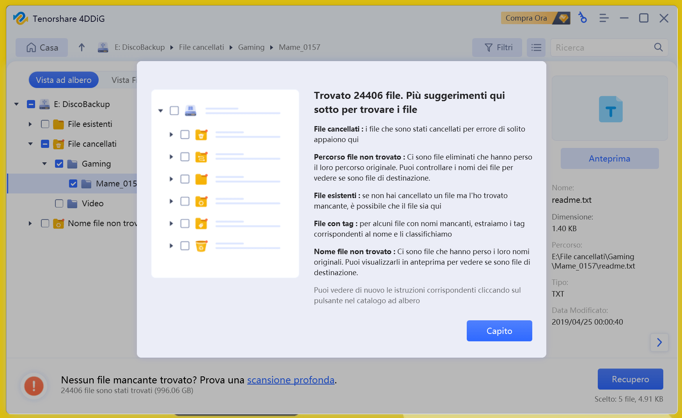Click the TXT file type value
This screenshot has width=682, height=418.
[x=558, y=294]
